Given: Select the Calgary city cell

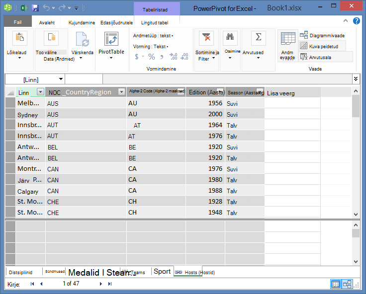Looking at the screenshot, I should pyautogui.click(x=30, y=191).
